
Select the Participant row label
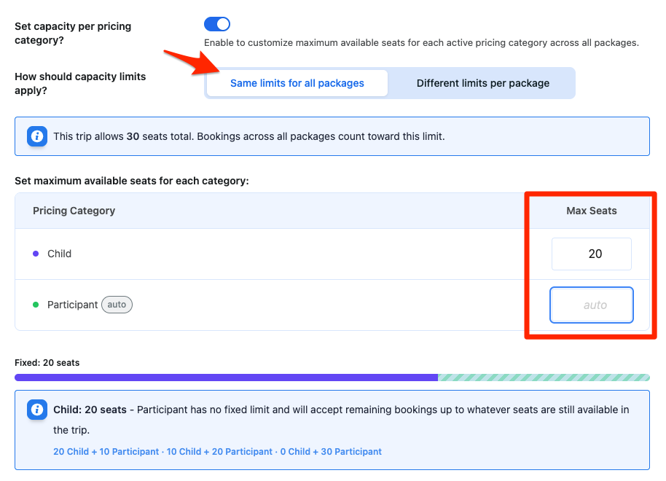pyautogui.click(x=73, y=305)
